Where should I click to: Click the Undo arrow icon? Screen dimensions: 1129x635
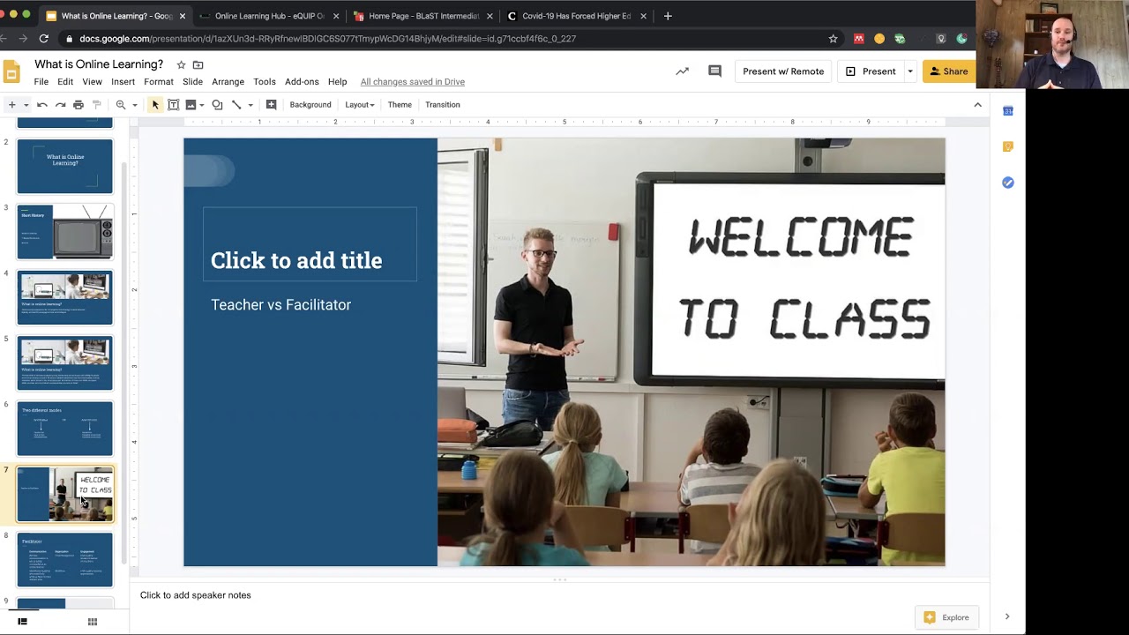[41, 105]
